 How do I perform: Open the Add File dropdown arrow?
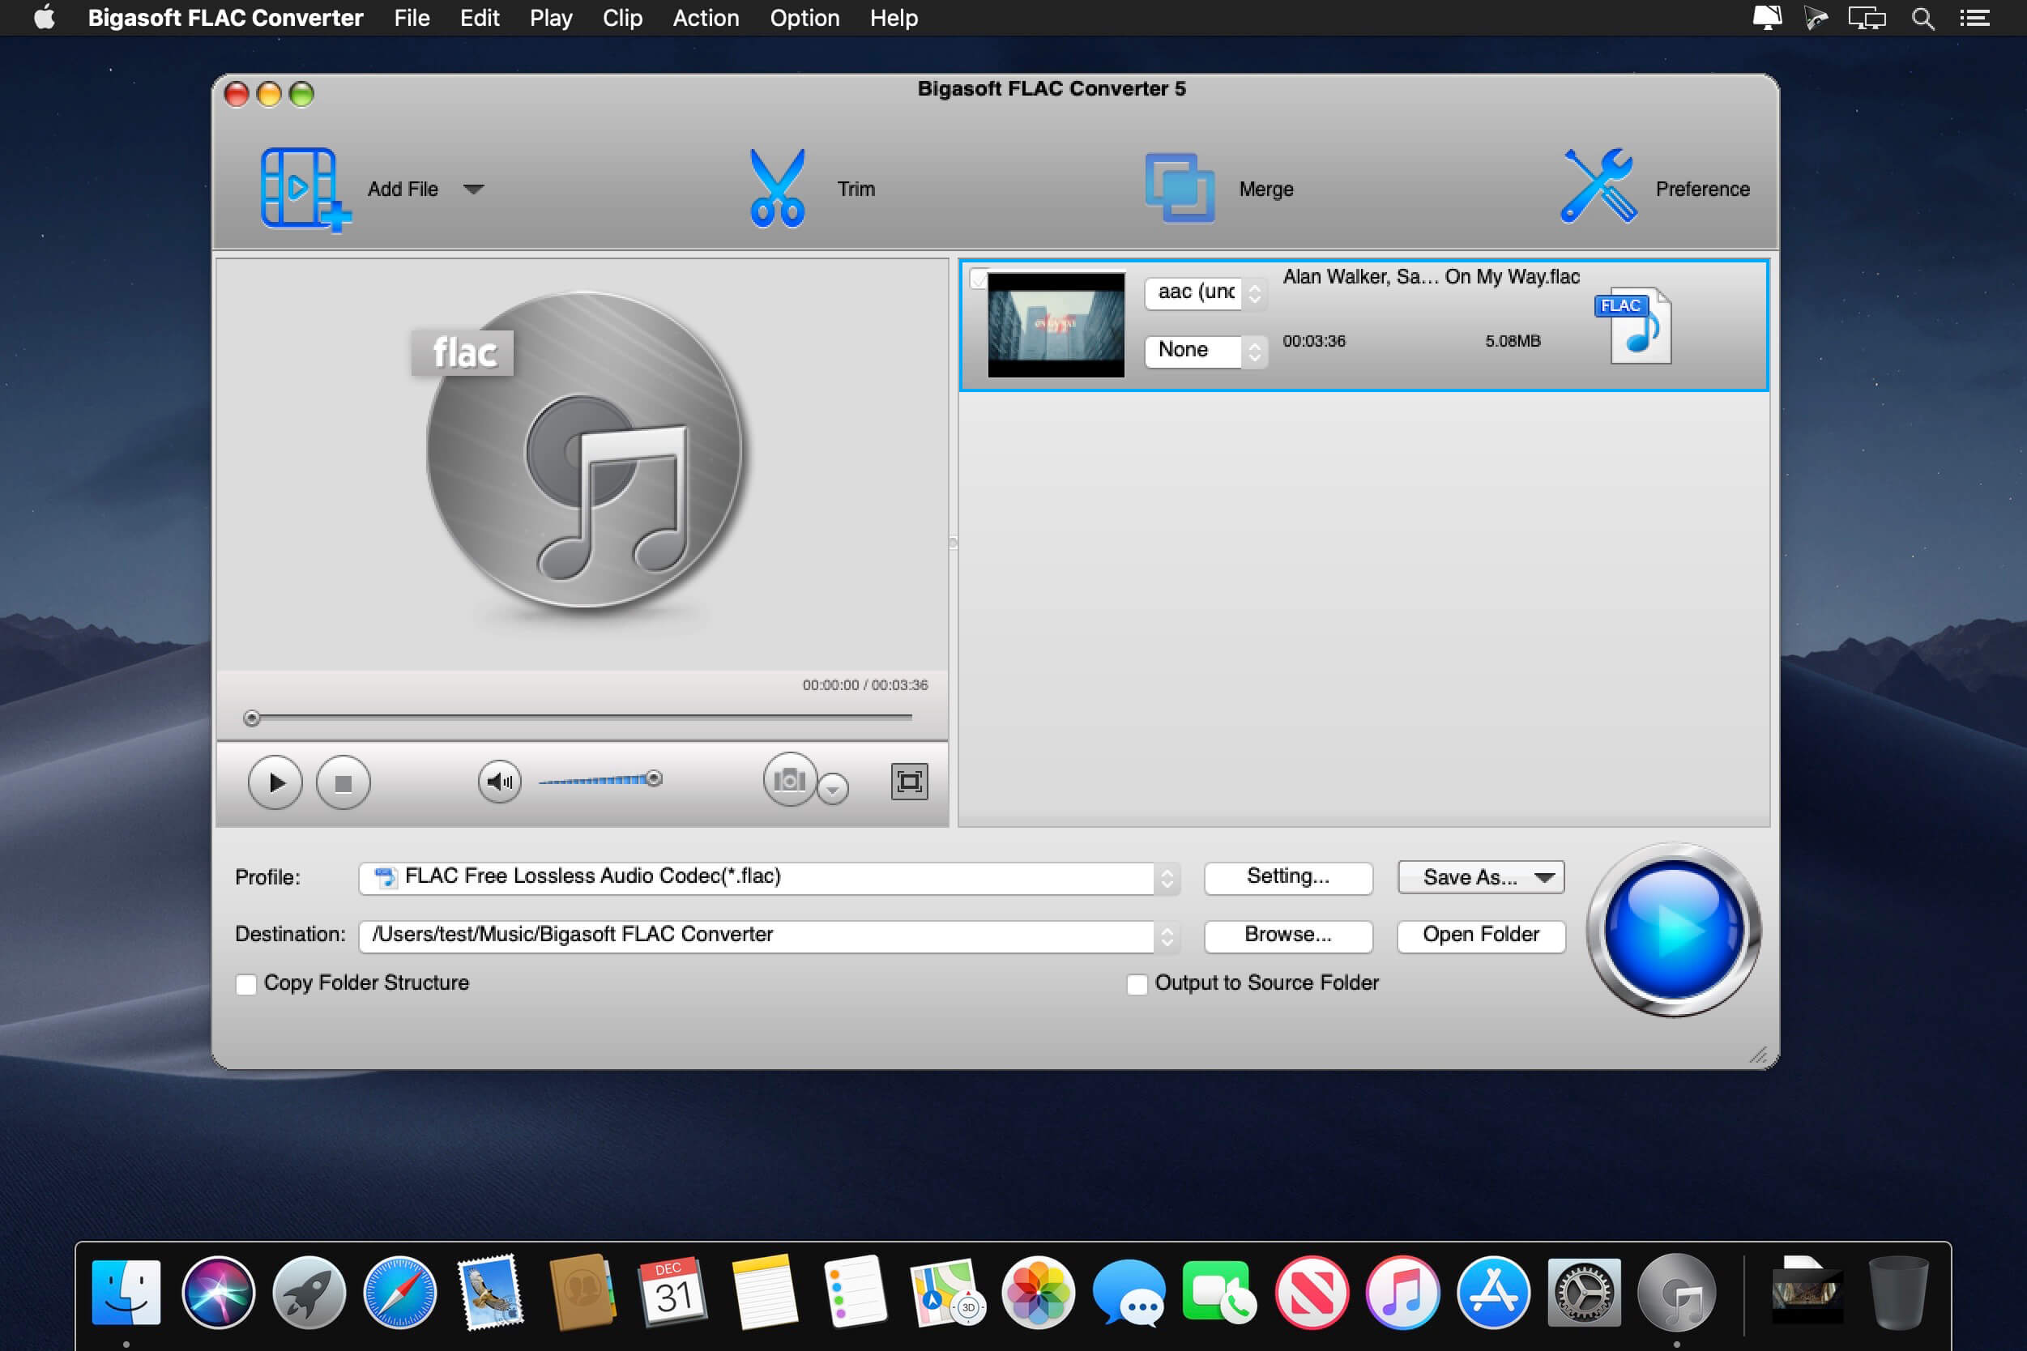tap(473, 189)
